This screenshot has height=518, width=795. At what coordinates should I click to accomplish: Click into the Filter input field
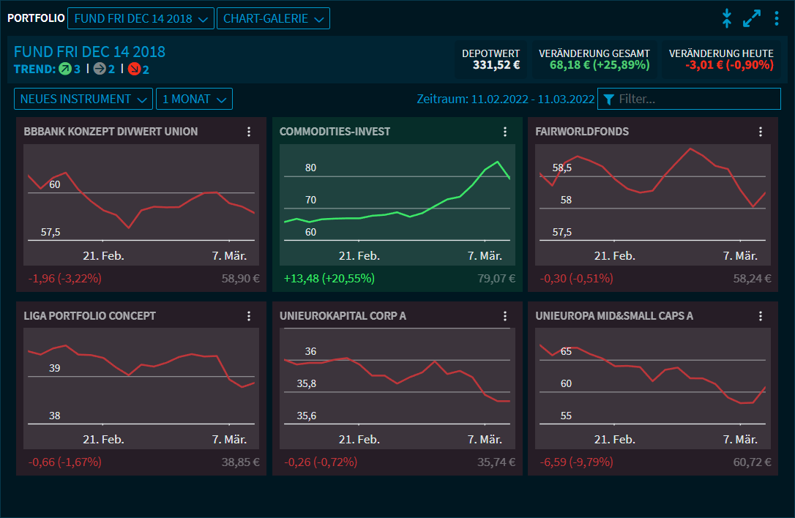695,99
